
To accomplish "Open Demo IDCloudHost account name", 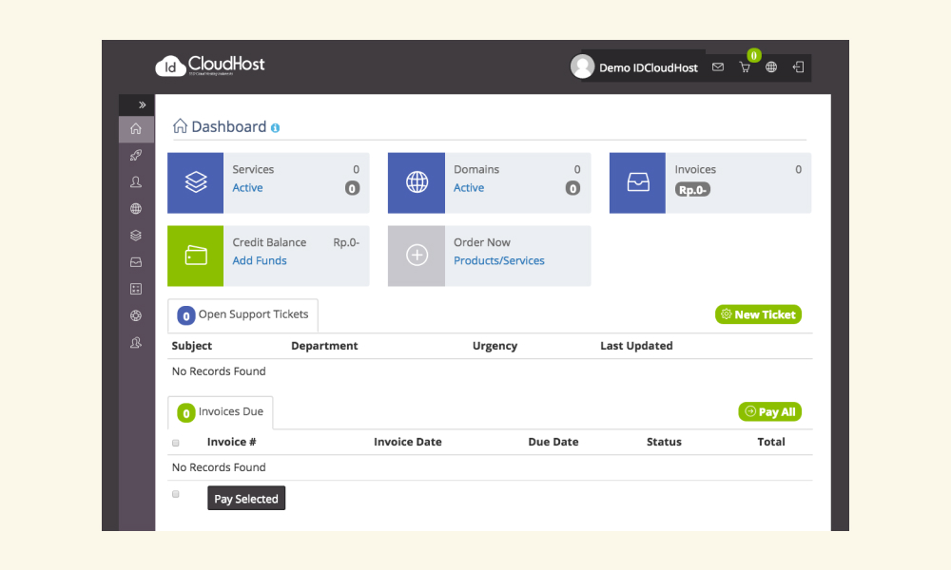I will tap(649, 67).
